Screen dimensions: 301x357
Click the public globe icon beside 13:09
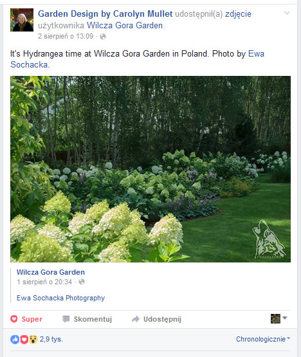(x=103, y=37)
